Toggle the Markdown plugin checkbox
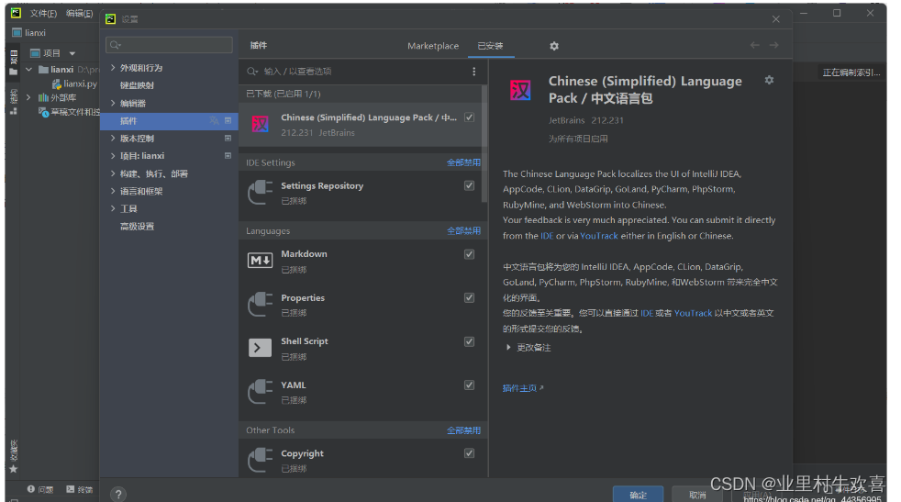The image size is (901, 502). click(x=470, y=254)
